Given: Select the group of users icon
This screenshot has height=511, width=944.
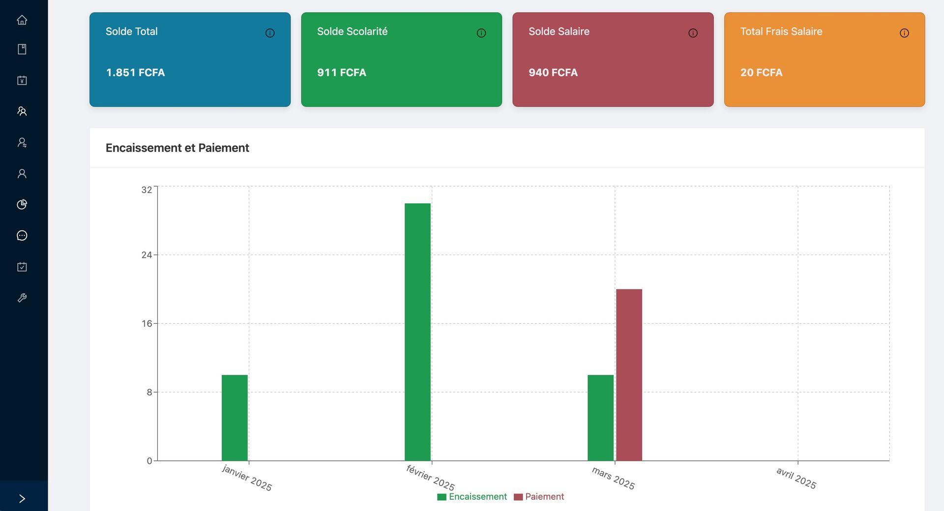Looking at the screenshot, I should [x=22, y=112].
